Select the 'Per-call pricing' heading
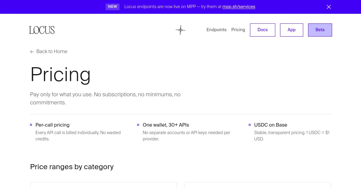Image resolution: width=361 pixels, height=189 pixels. point(52,125)
